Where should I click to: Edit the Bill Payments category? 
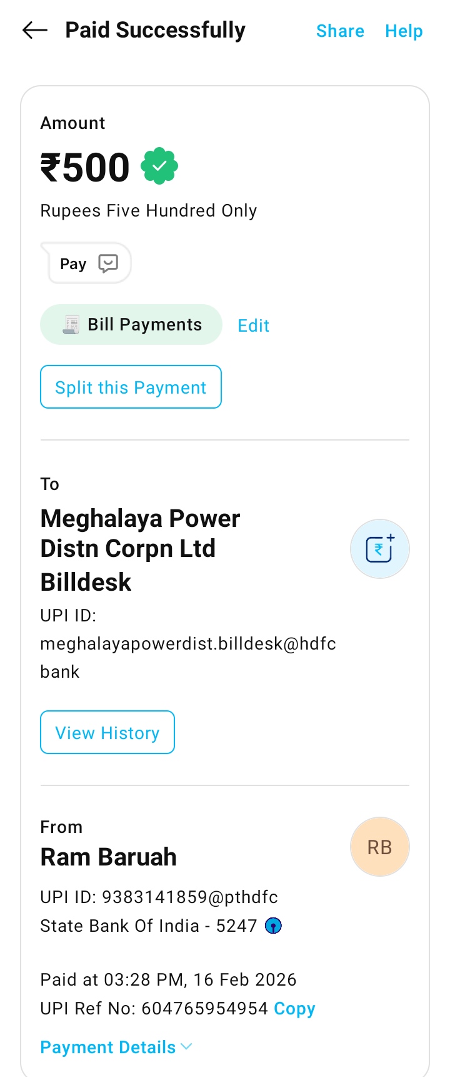pyautogui.click(x=253, y=325)
